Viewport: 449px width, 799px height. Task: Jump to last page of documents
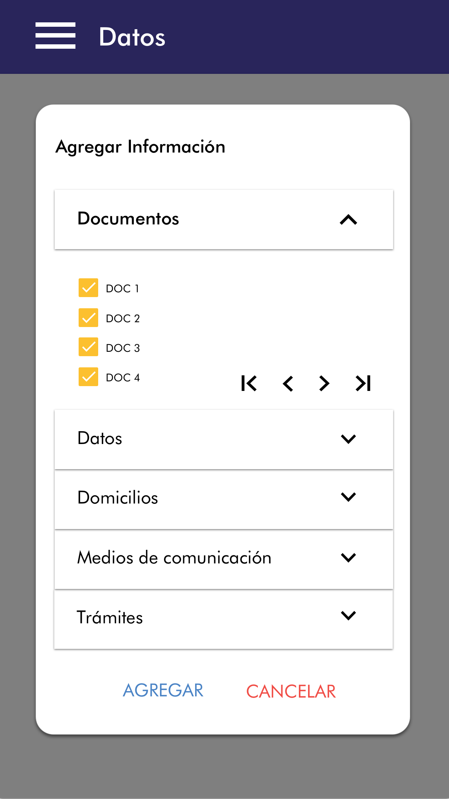click(363, 383)
